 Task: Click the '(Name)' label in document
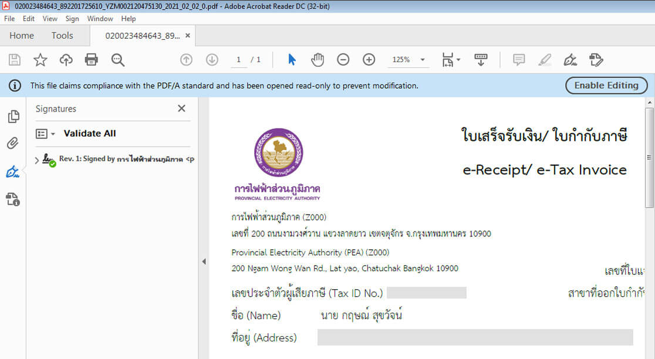point(263,316)
